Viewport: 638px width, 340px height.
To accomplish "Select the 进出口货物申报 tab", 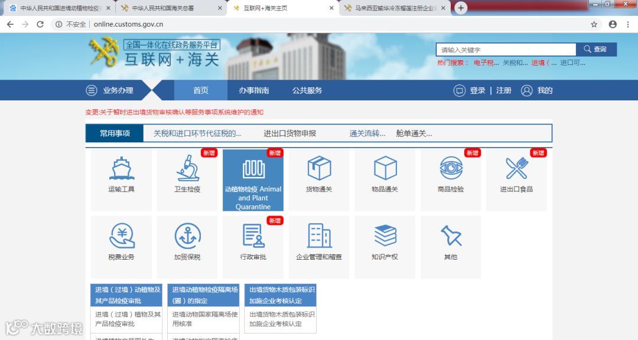I will point(289,133).
